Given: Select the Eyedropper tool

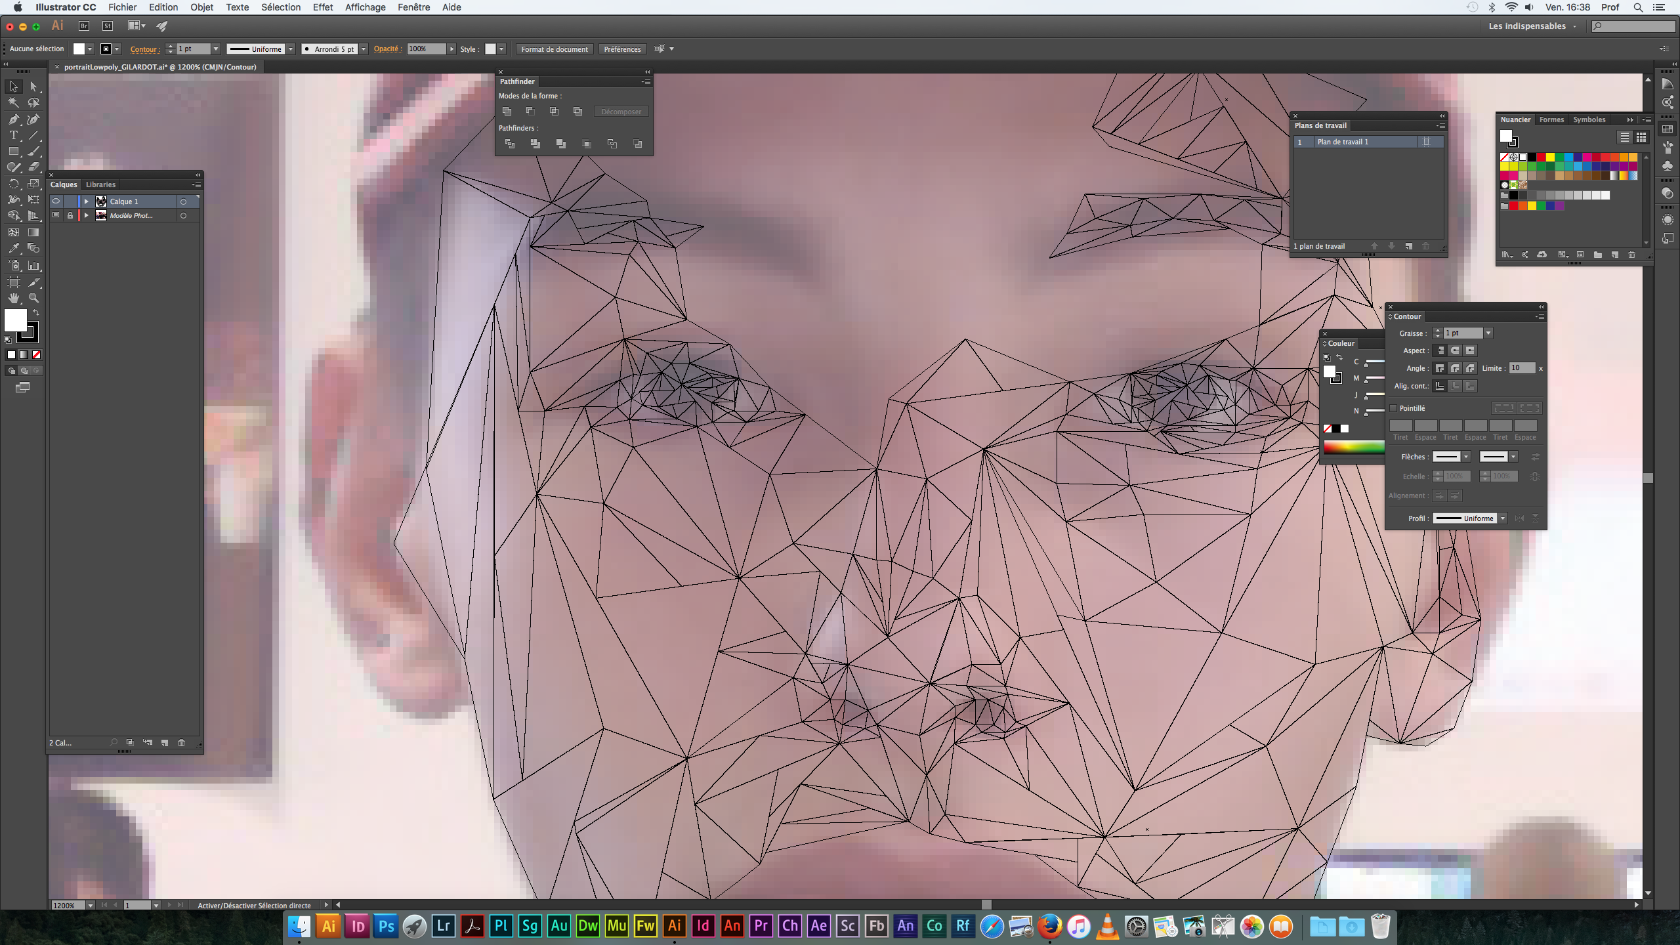Looking at the screenshot, I should point(13,249).
